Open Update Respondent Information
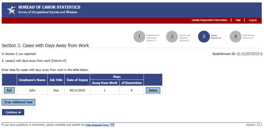Screen dimensions: 264x129 click(x=209, y=20)
